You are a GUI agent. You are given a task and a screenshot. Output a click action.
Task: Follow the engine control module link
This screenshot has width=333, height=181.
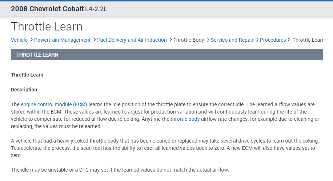pyautogui.click(x=46, y=104)
